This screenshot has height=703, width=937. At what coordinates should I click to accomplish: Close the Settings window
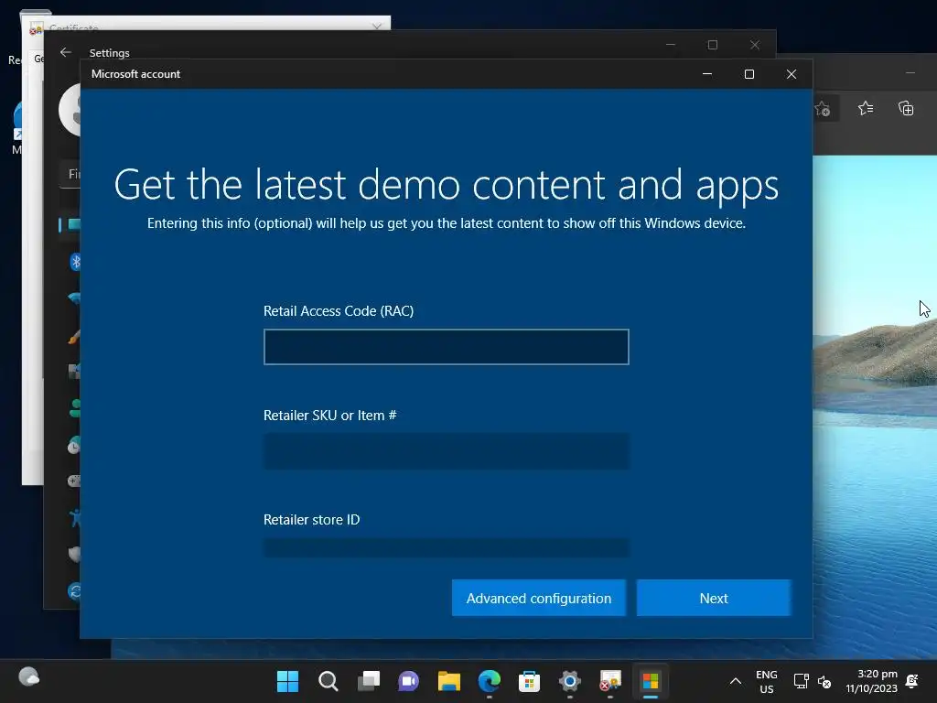755,45
